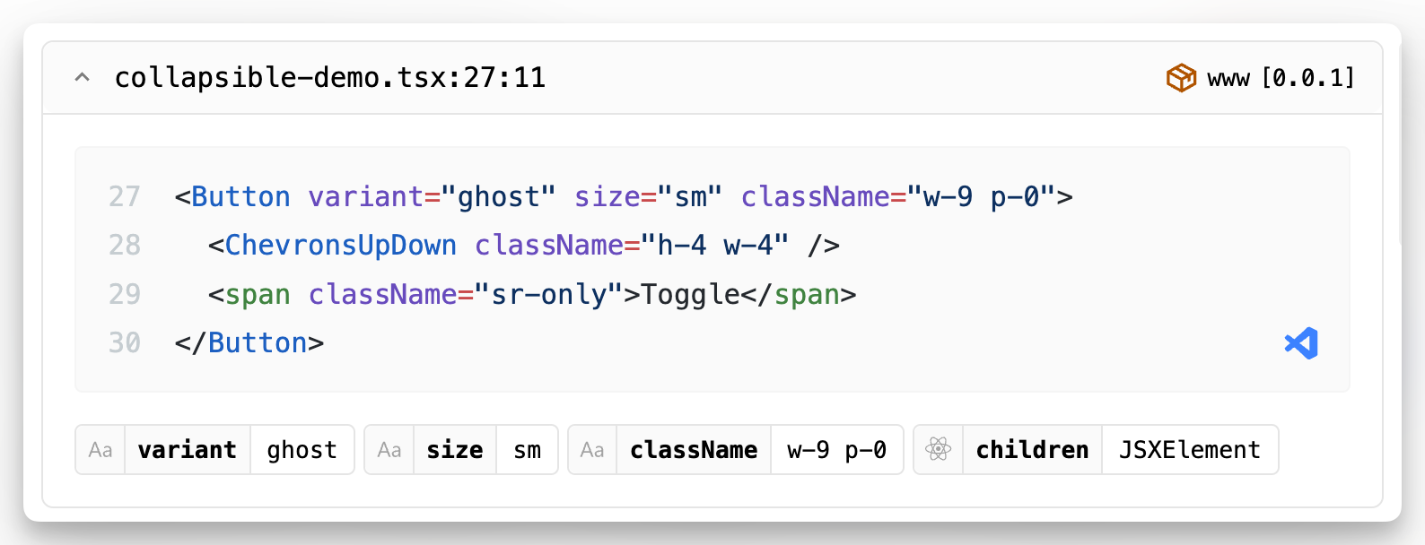Image resolution: width=1425 pixels, height=545 pixels.
Task: Select the size prop name
Action: click(x=455, y=450)
